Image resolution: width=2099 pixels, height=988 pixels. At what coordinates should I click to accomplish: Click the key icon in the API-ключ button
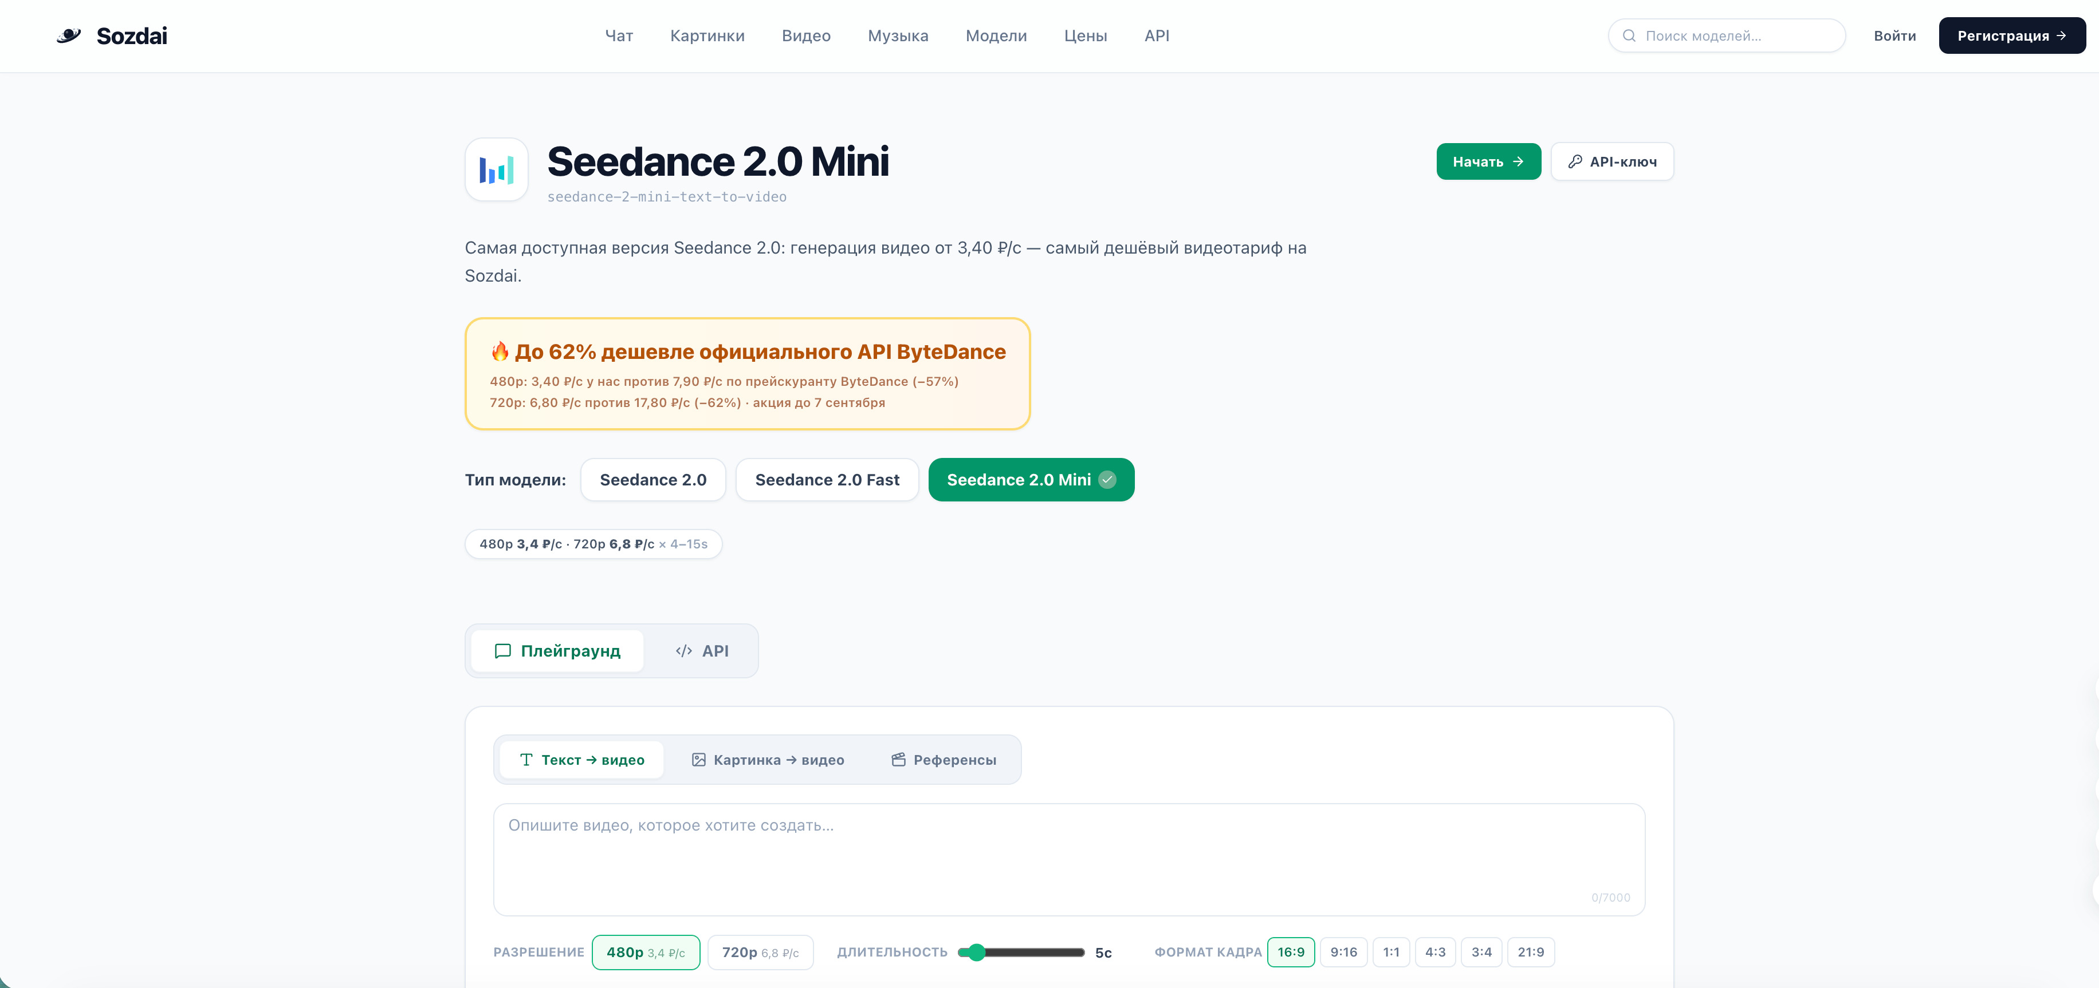[x=1575, y=161]
